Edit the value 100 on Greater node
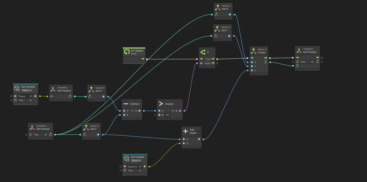Image resolution: width=367 pixels, height=182 pixels. [x=167, y=115]
